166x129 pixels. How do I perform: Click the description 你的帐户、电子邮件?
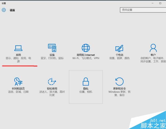point(153,58)
